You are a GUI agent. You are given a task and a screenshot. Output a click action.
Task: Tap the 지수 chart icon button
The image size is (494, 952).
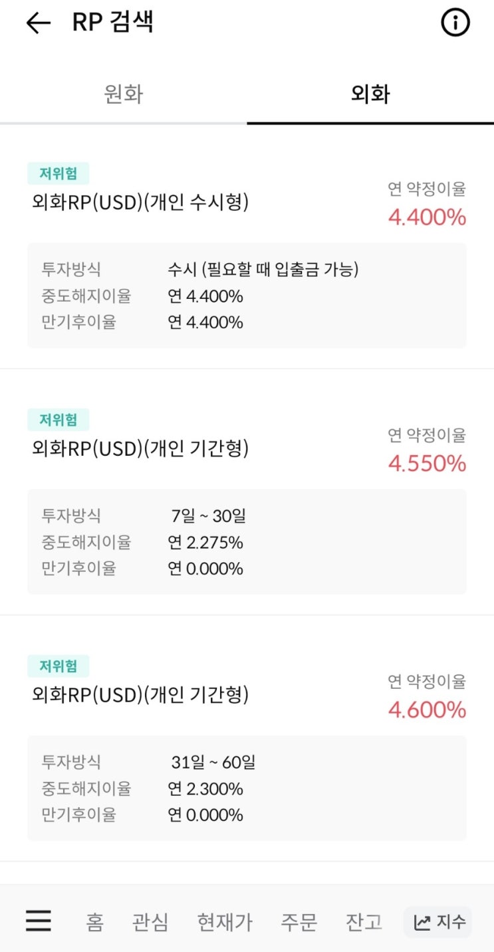click(438, 922)
